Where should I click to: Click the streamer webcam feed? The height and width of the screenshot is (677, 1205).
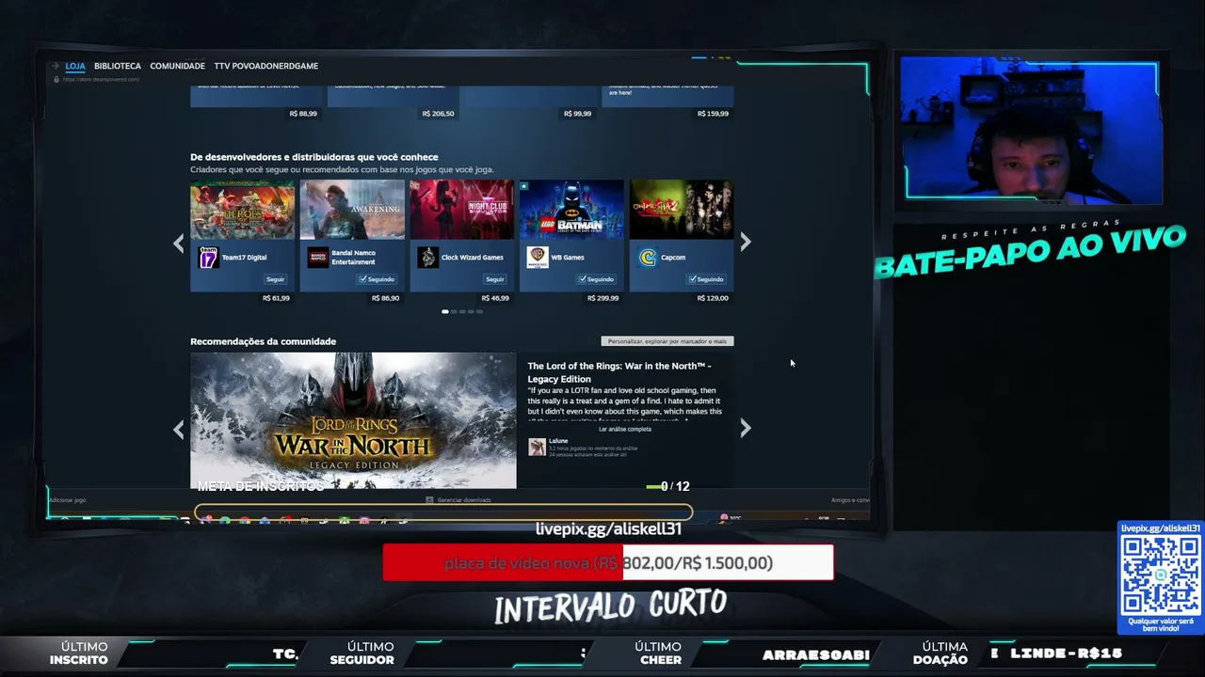point(1032,131)
